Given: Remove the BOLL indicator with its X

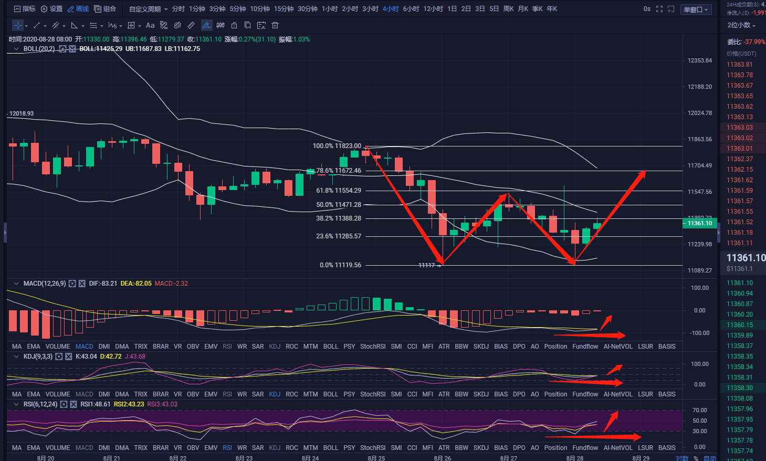Looking at the screenshot, I should [x=72, y=49].
